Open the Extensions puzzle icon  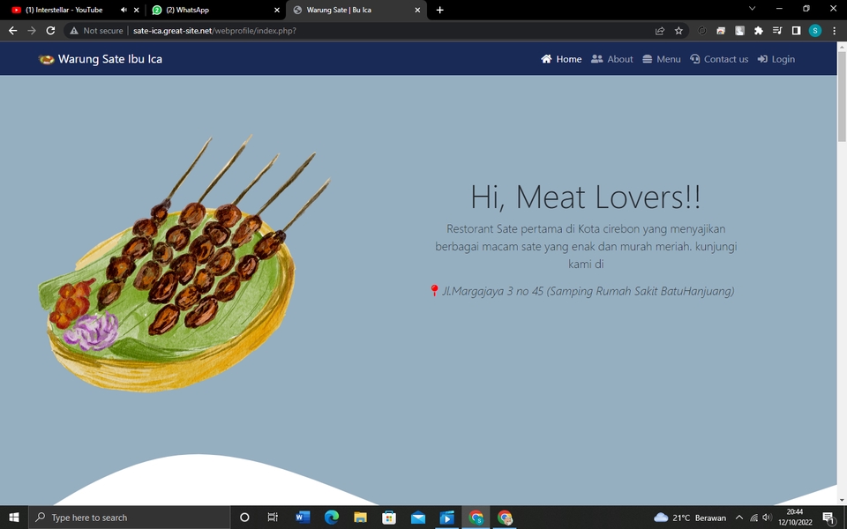click(x=759, y=31)
